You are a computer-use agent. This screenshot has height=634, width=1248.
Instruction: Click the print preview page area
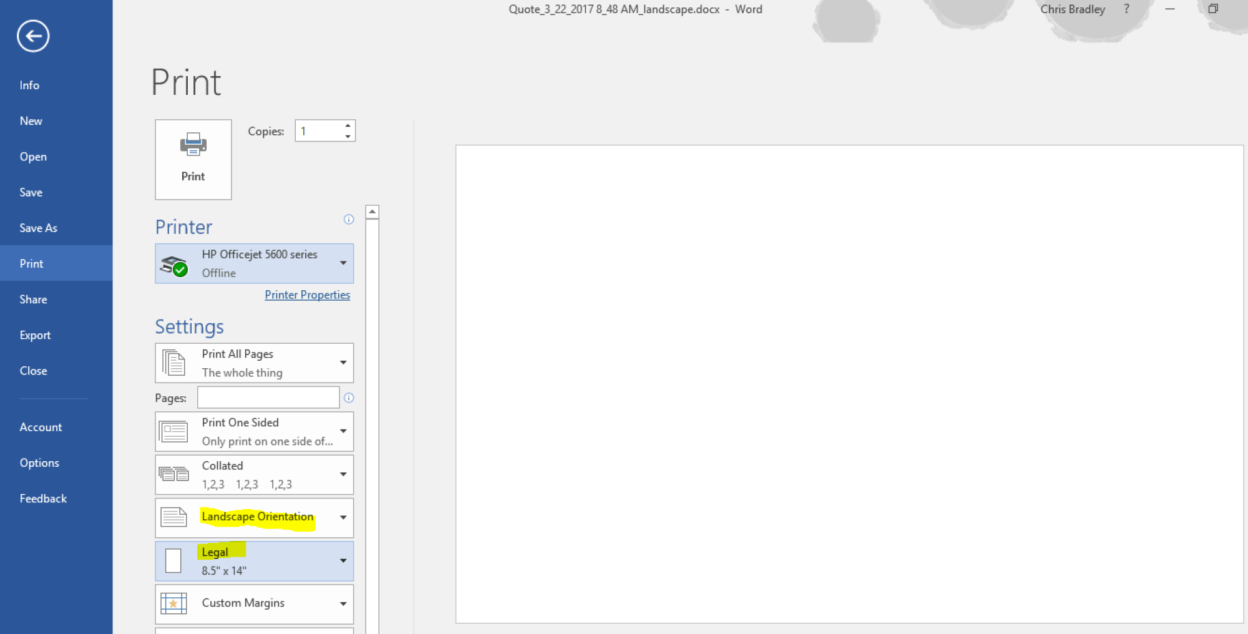click(x=849, y=384)
